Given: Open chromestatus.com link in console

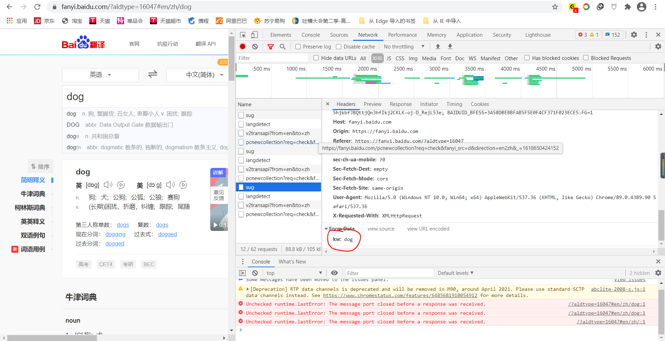Looking at the screenshot, I should (x=400, y=295).
